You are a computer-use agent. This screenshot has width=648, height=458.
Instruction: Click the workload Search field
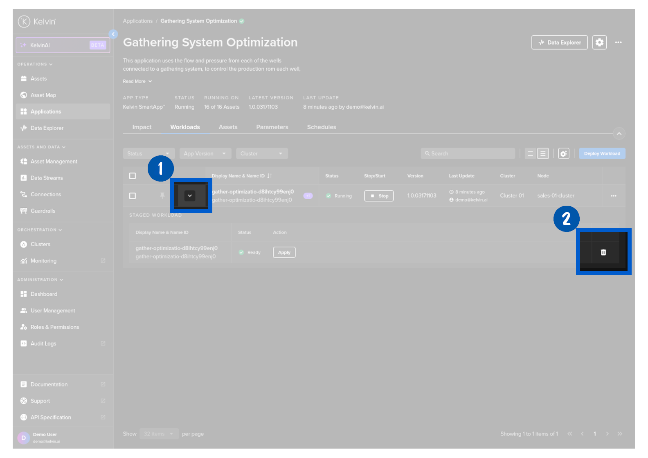468,154
